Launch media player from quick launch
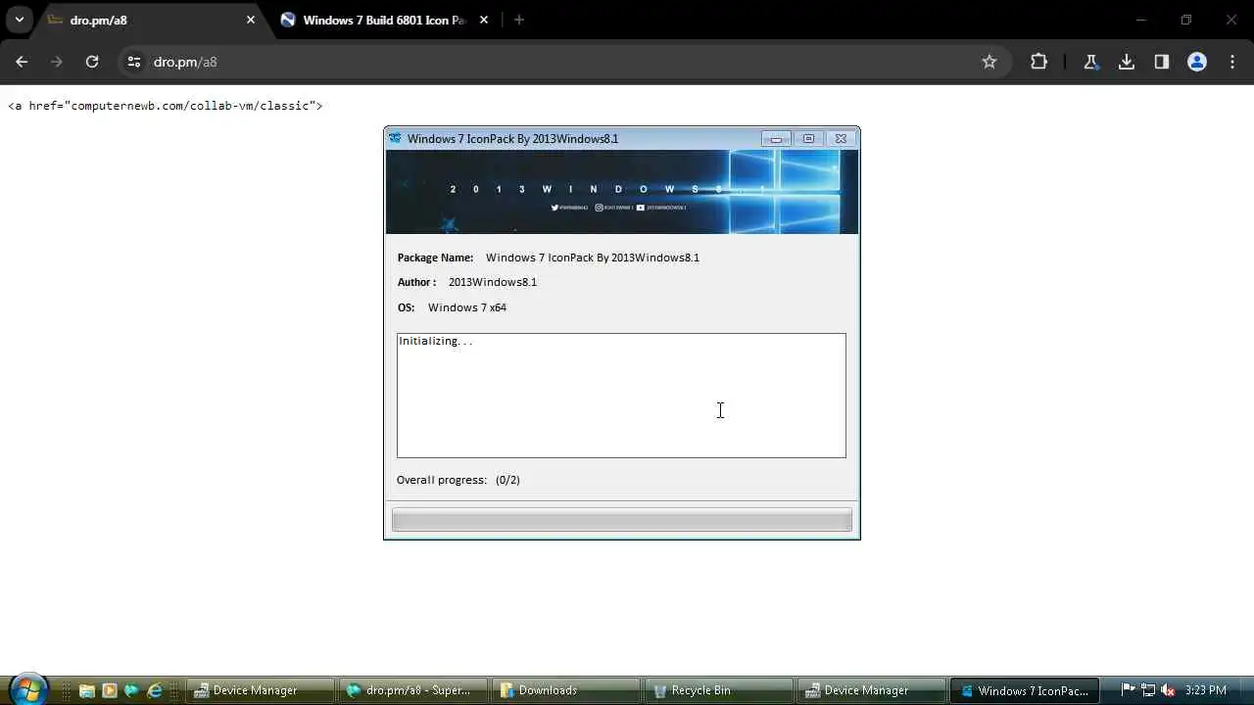The width and height of the screenshot is (1254, 705). click(109, 690)
